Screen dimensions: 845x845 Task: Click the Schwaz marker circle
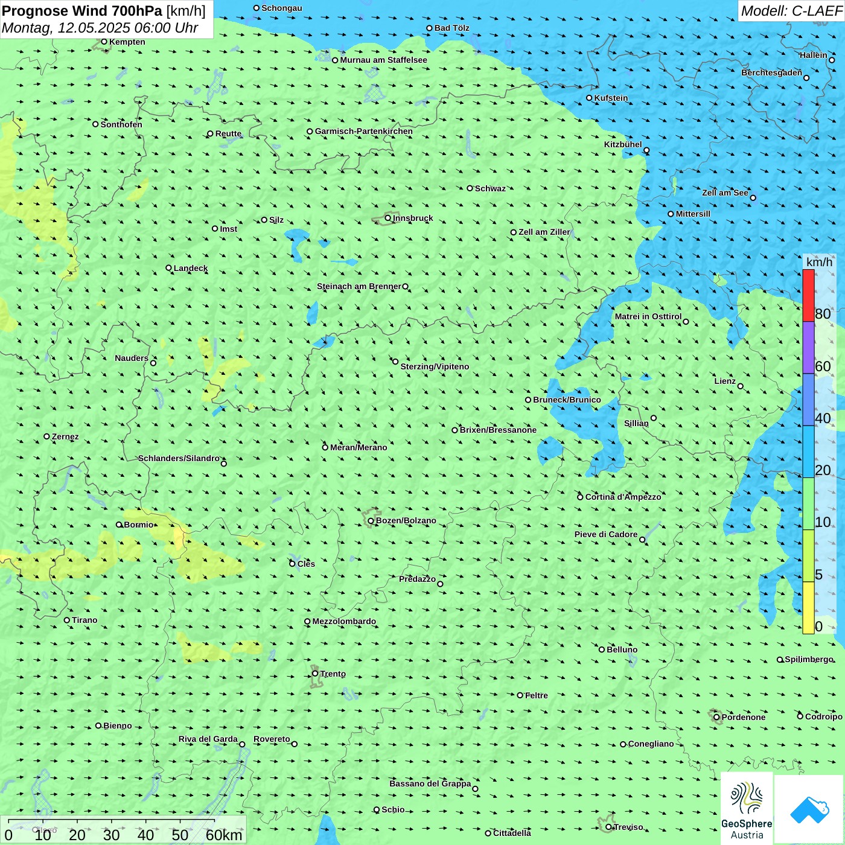coord(470,188)
